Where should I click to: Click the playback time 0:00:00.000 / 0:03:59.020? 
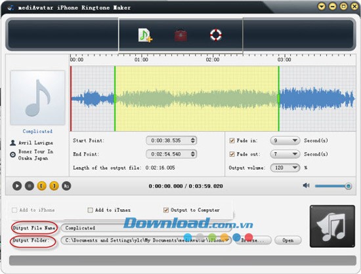tap(186, 186)
